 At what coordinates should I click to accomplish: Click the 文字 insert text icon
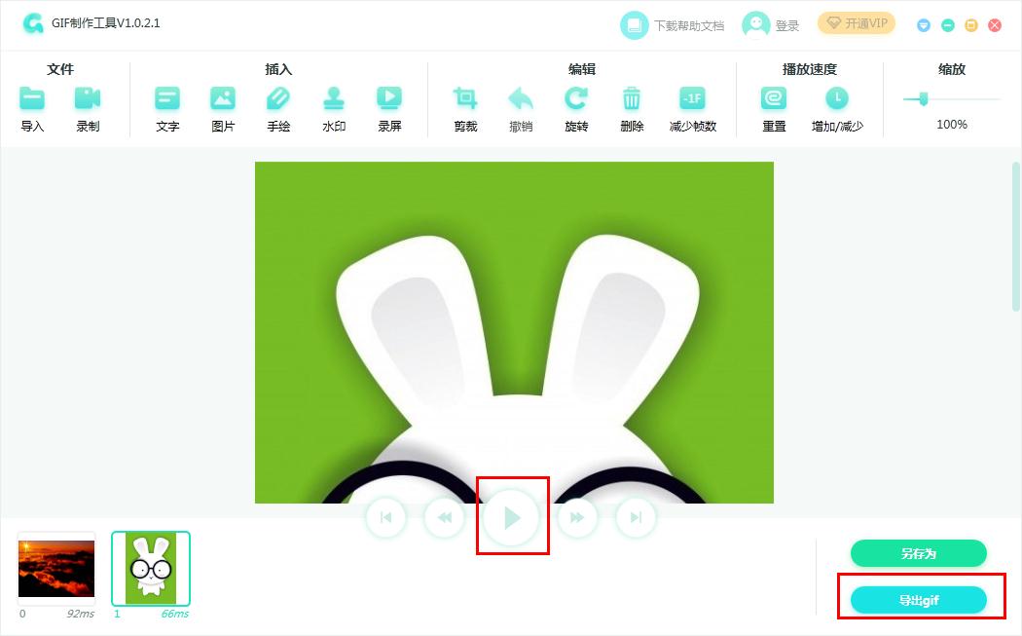click(166, 104)
